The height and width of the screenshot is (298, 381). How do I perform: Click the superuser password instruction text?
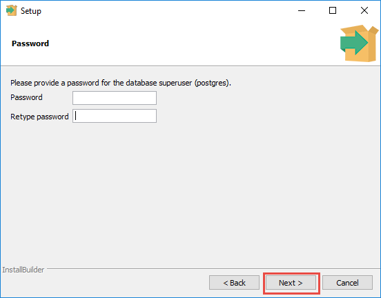[121, 83]
